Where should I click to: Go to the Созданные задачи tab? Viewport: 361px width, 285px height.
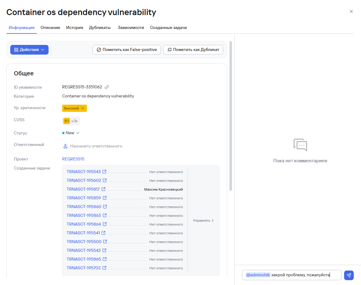coord(168,28)
